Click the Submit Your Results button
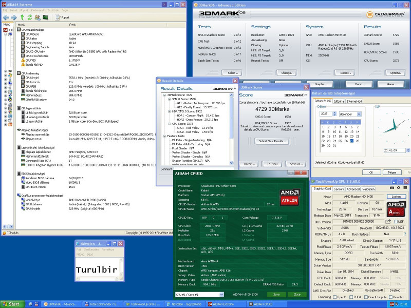 pyautogui.click(x=272, y=141)
